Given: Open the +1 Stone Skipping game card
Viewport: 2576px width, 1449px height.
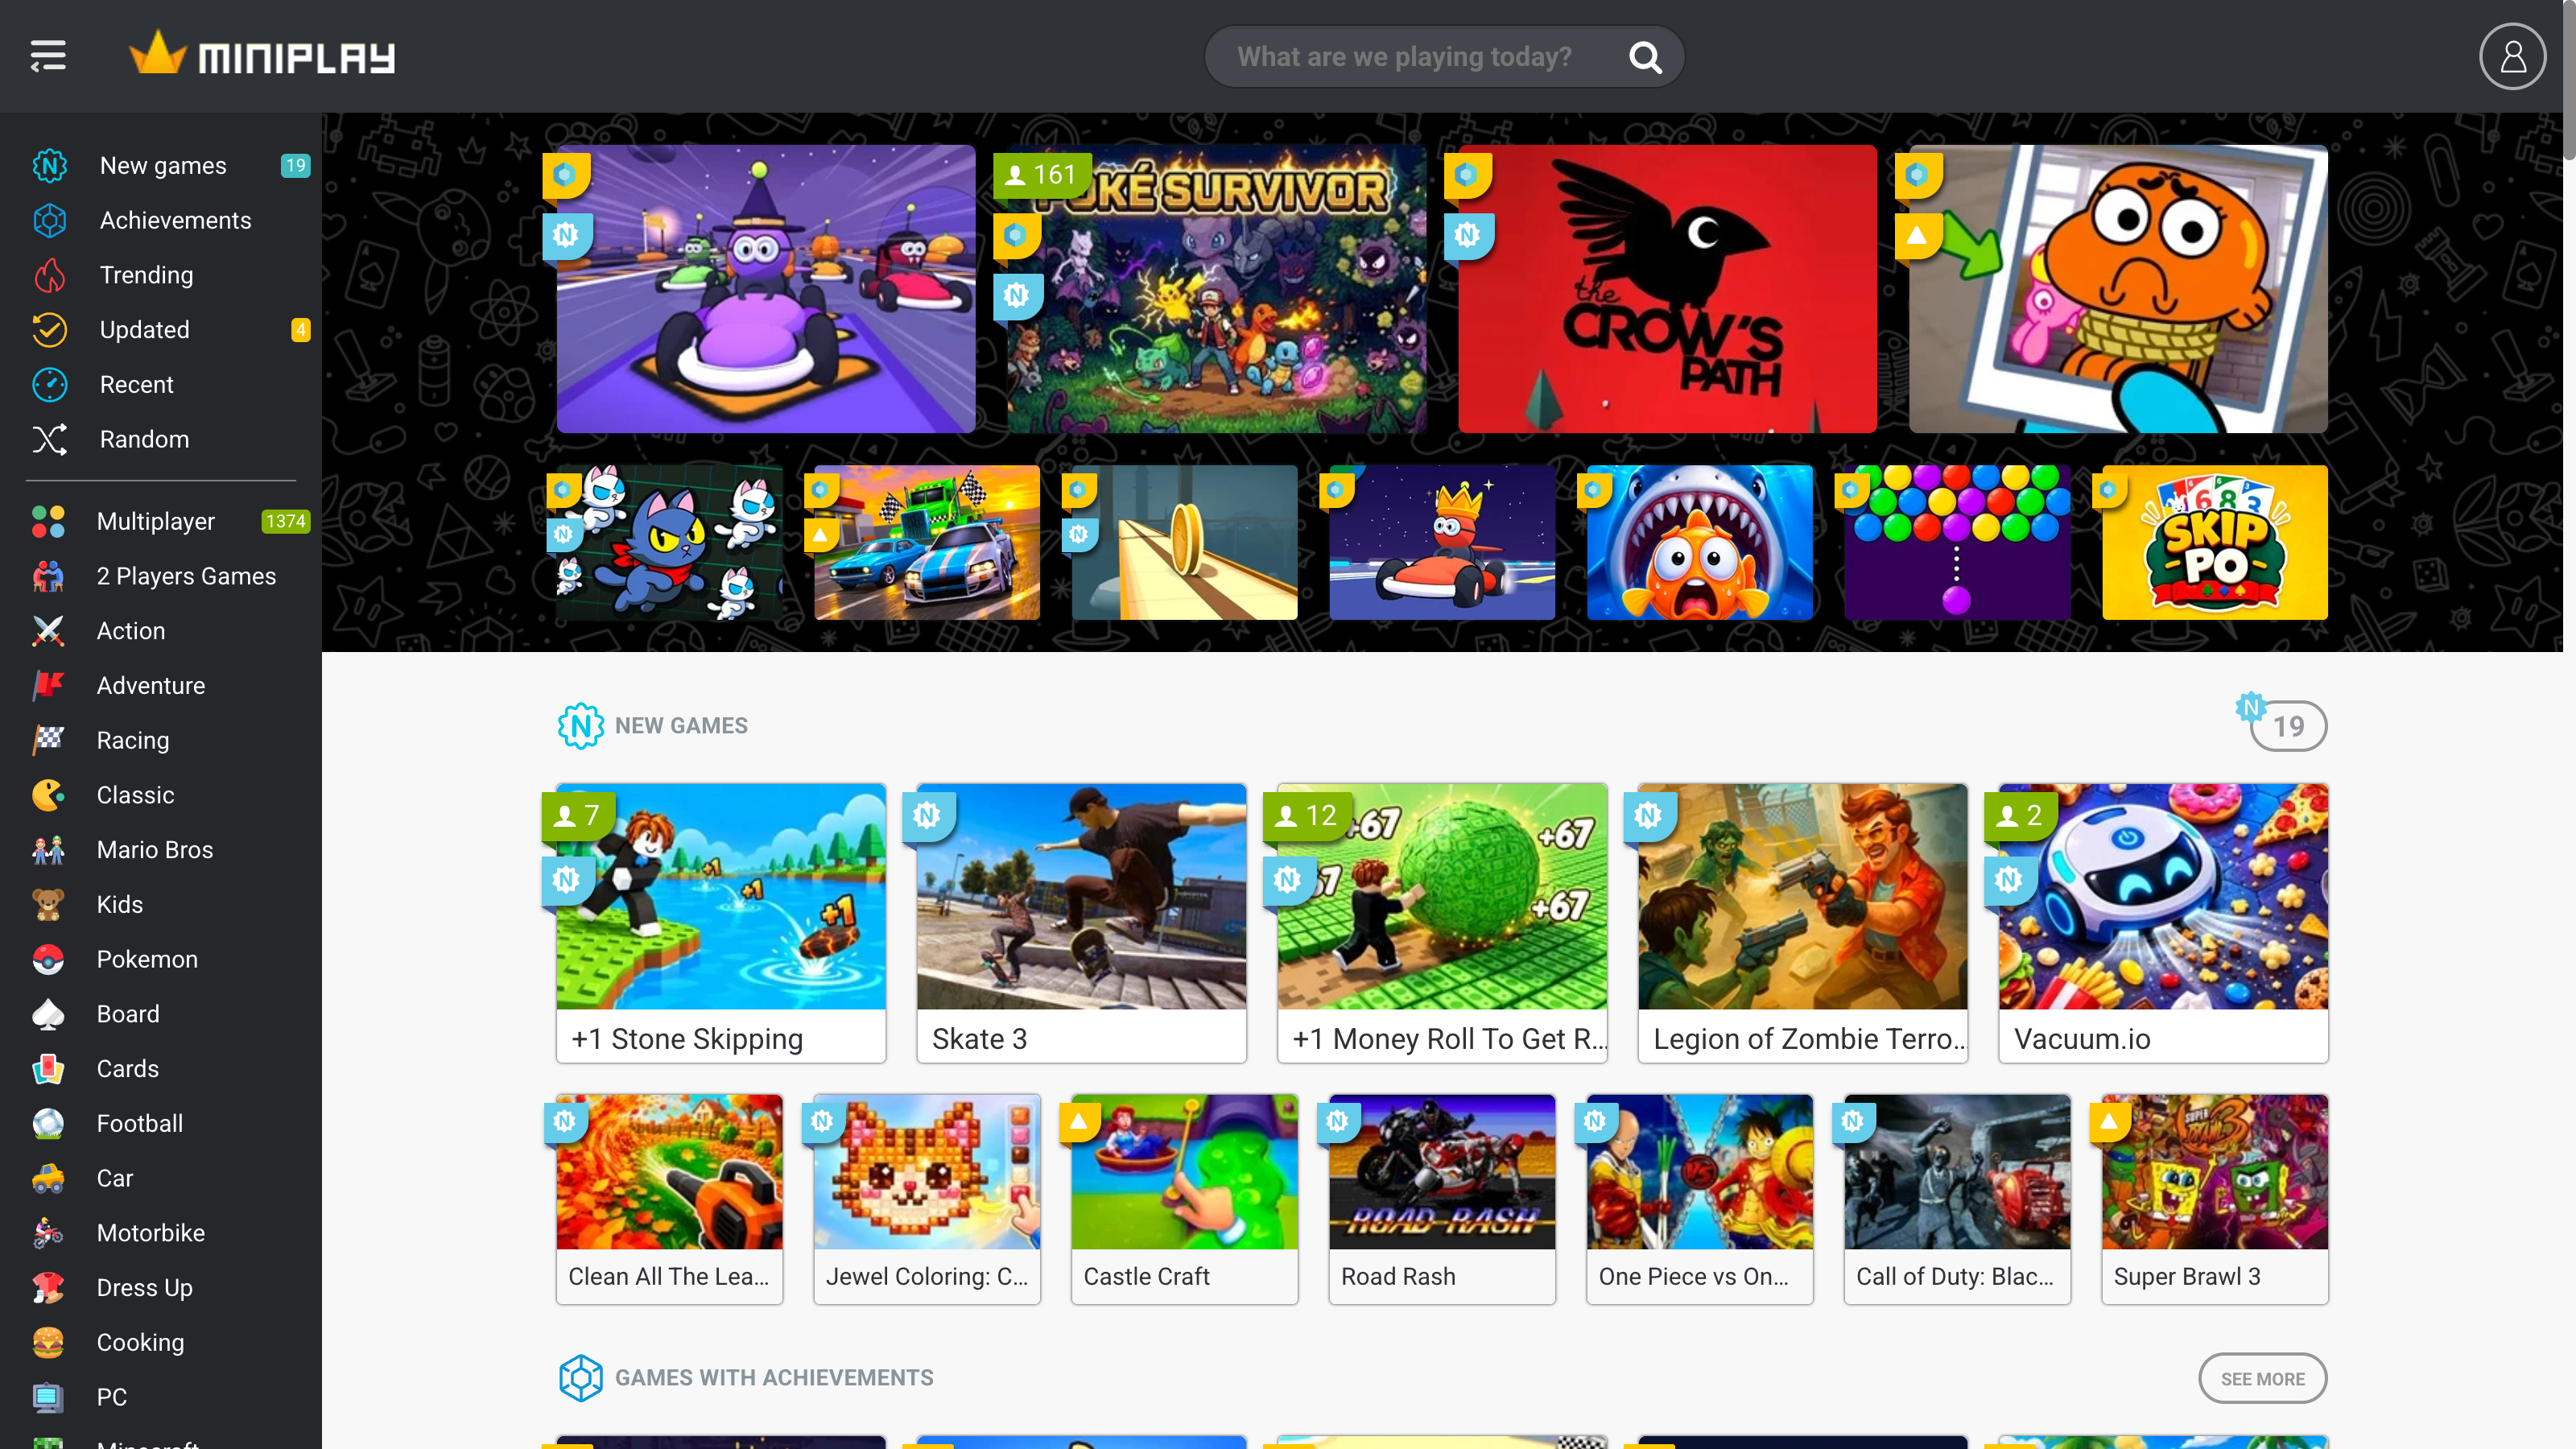Looking at the screenshot, I should tap(721, 923).
